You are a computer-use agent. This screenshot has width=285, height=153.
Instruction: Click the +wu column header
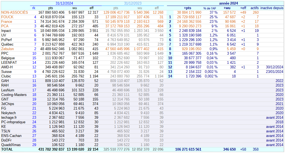(227, 8)
